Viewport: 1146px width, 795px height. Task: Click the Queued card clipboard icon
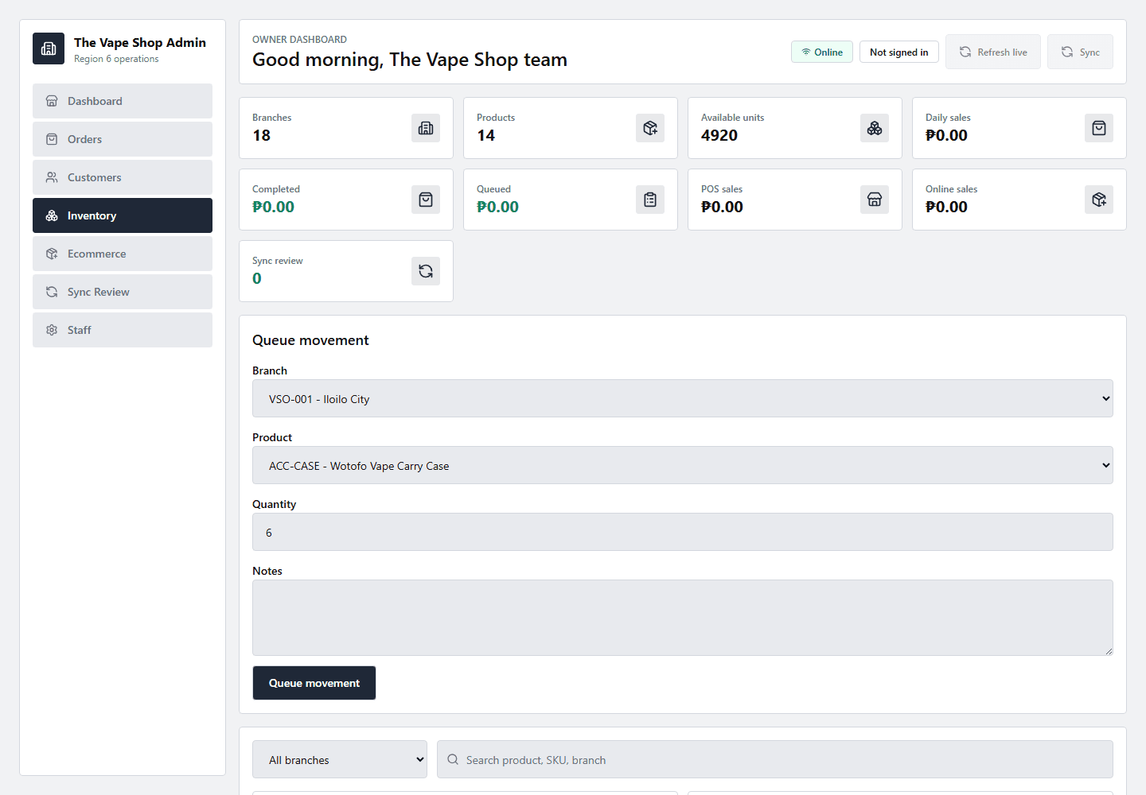click(x=650, y=200)
